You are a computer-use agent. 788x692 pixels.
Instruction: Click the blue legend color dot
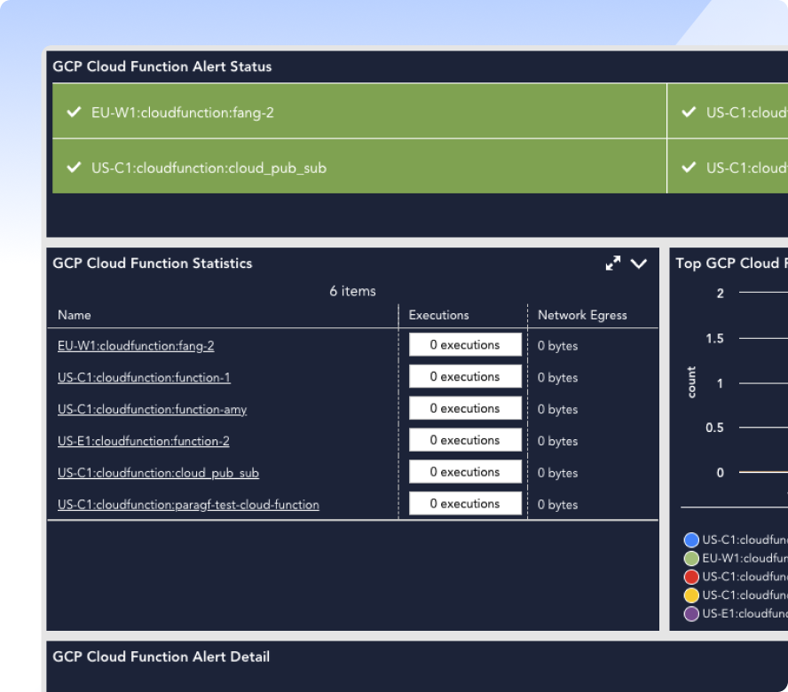[x=691, y=539]
